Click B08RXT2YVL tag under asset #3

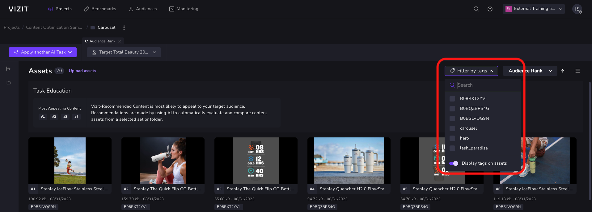[x=229, y=207]
